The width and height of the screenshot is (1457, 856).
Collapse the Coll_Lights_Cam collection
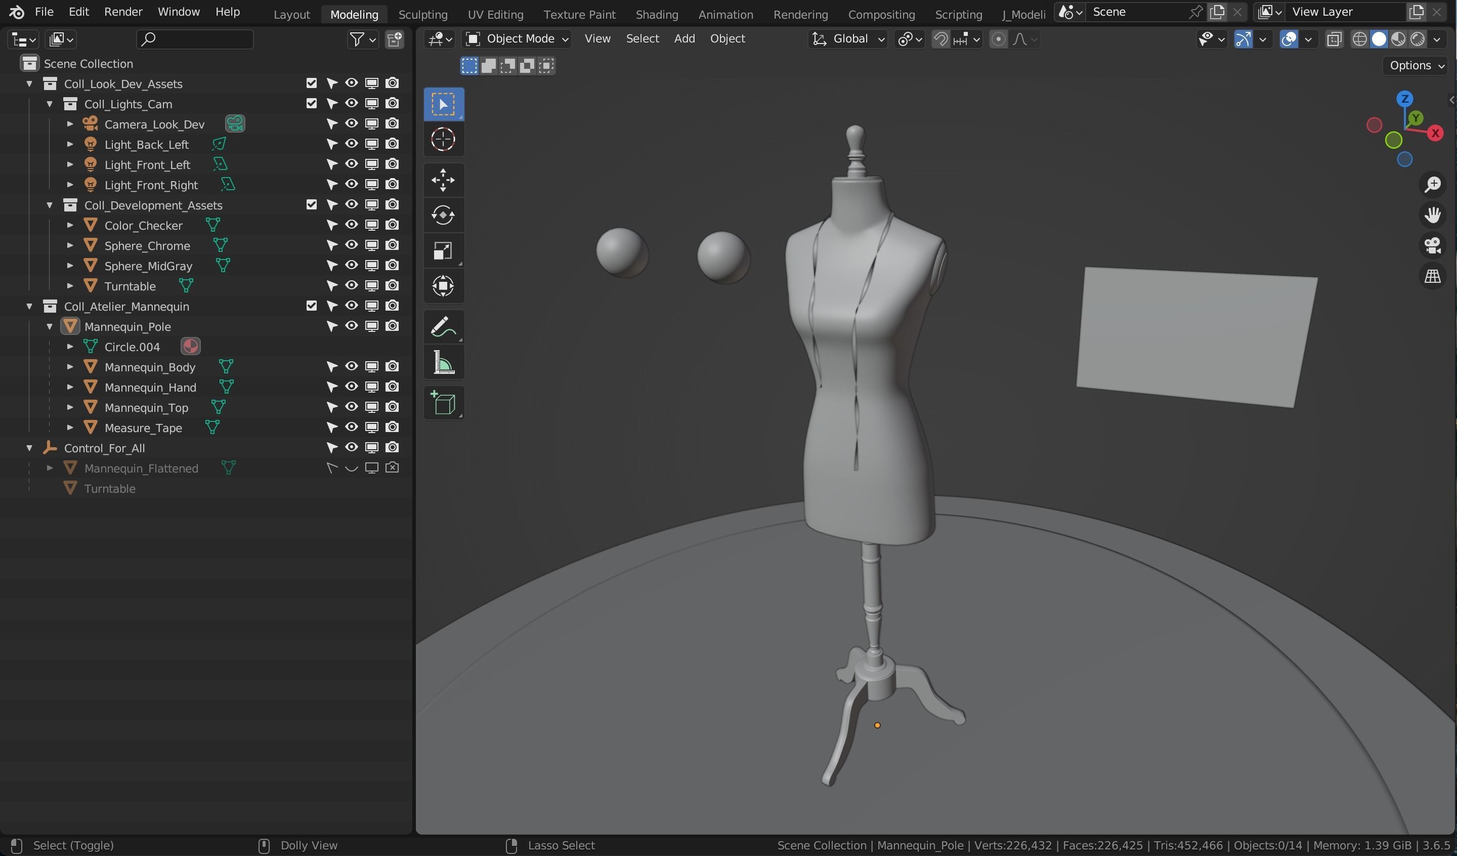click(50, 104)
